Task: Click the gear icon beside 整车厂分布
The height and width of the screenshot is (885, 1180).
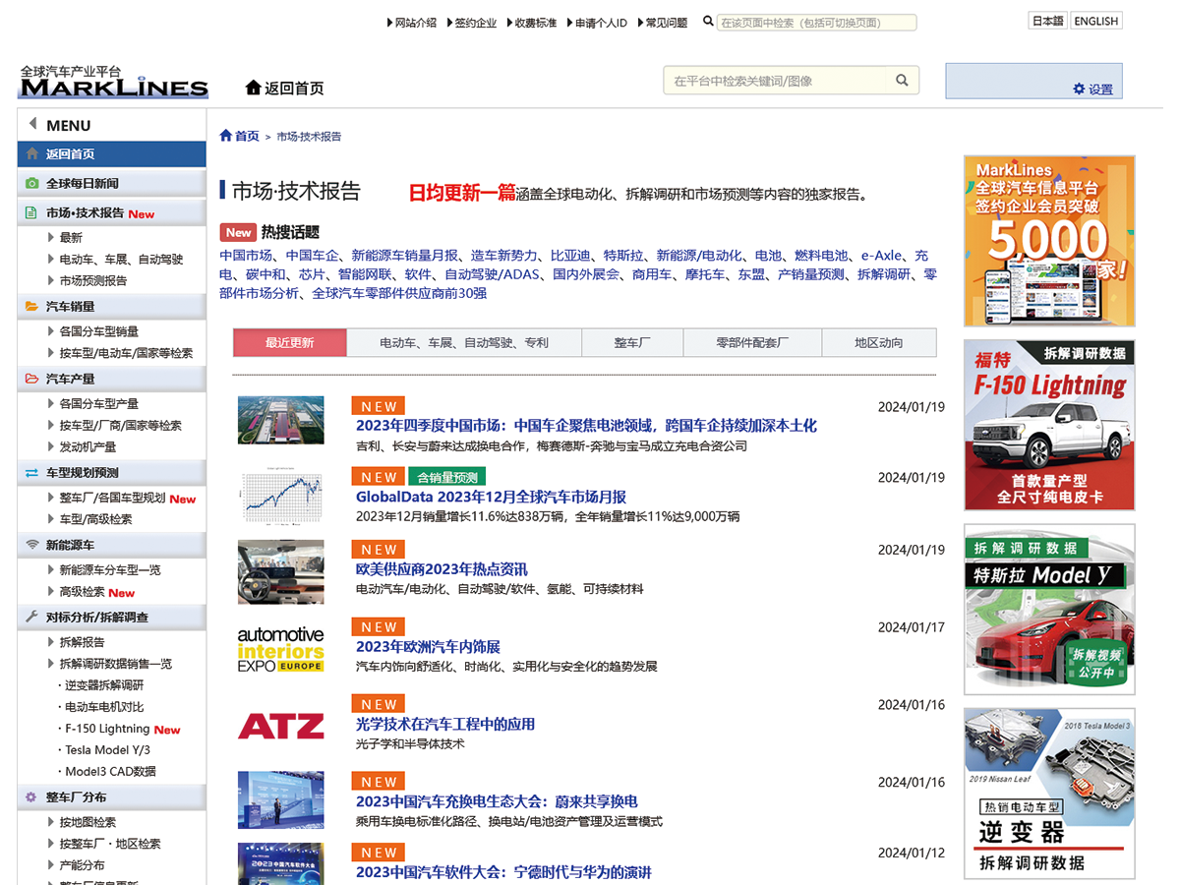Action: (x=31, y=797)
